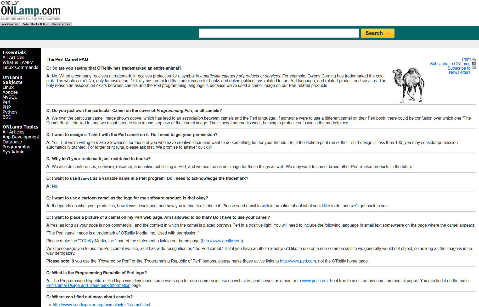Click question about trademarking an entire animal
Image resolution: width=479 pixels, height=307 pixels.
point(114,68)
